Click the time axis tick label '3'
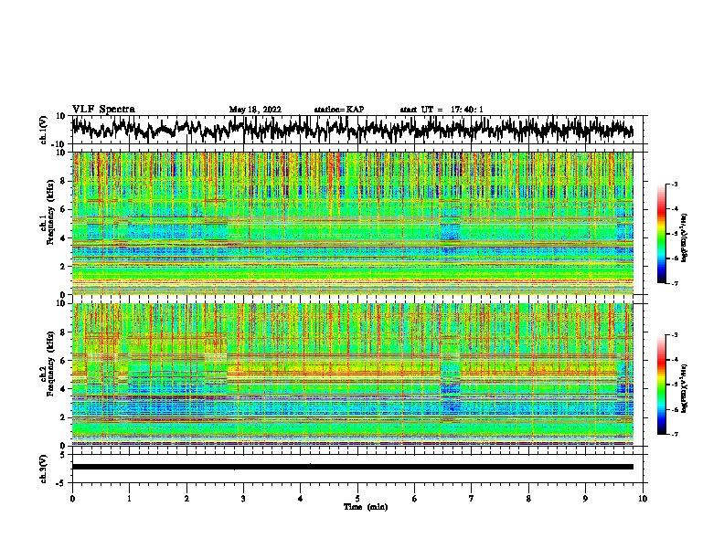The image size is (724, 559). pyautogui.click(x=243, y=499)
